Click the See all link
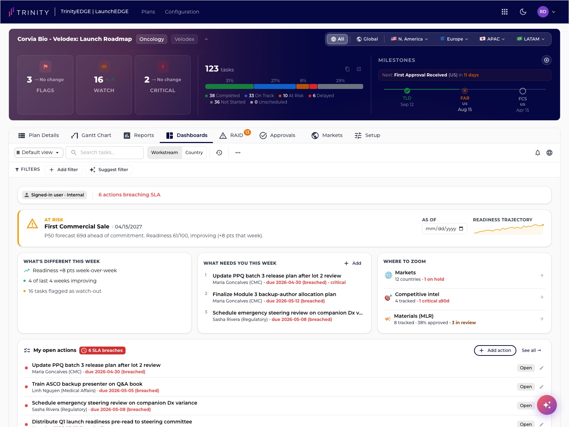The image size is (569, 427). point(531,350)
